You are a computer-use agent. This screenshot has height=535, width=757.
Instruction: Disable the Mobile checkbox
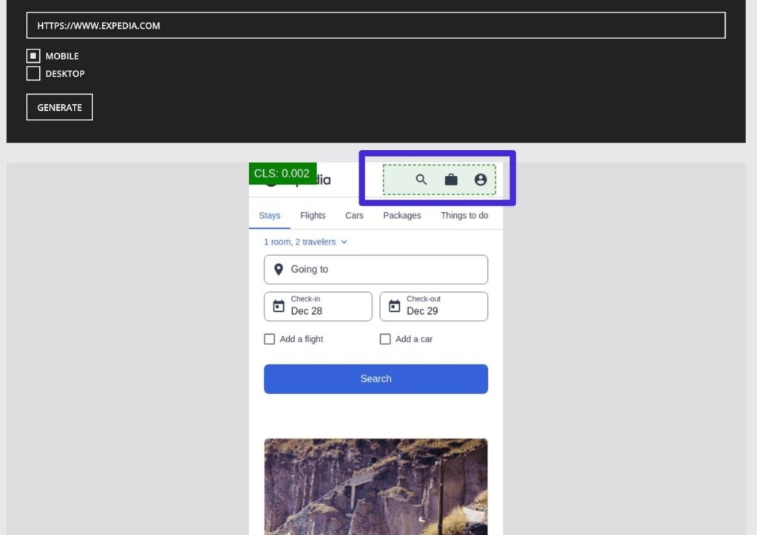tap(33, 55)
